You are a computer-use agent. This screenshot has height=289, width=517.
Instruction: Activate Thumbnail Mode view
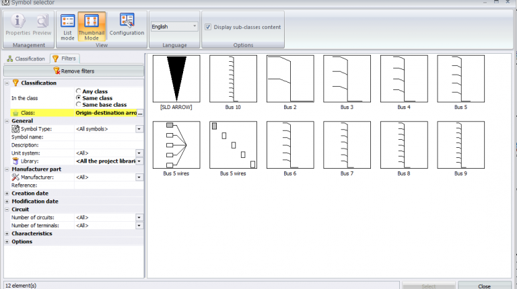tap(92, 27)
